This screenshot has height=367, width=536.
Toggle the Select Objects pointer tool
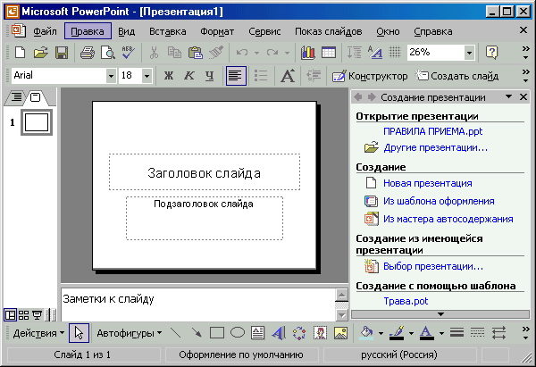[79, 333]
